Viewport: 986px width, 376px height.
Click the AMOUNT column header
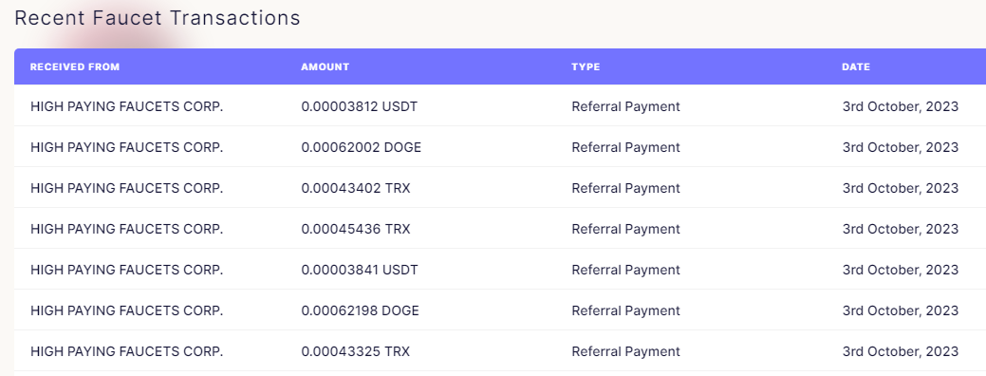pyautogui.click(x=326, y=66)
